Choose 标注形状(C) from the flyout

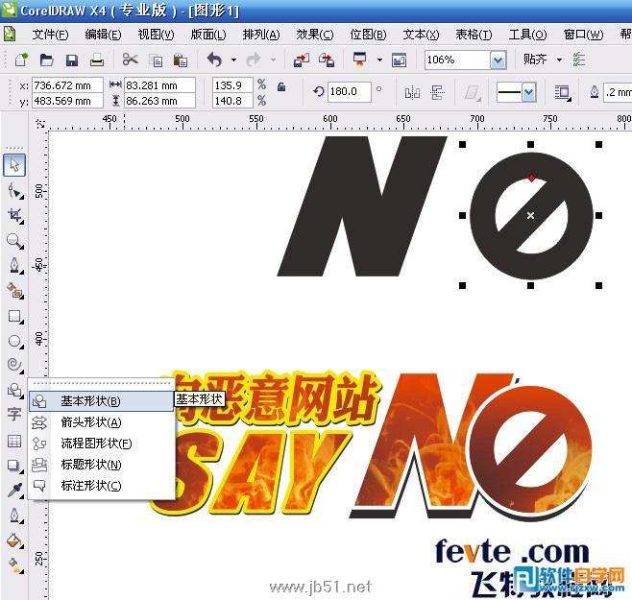(x=101, y=486)
